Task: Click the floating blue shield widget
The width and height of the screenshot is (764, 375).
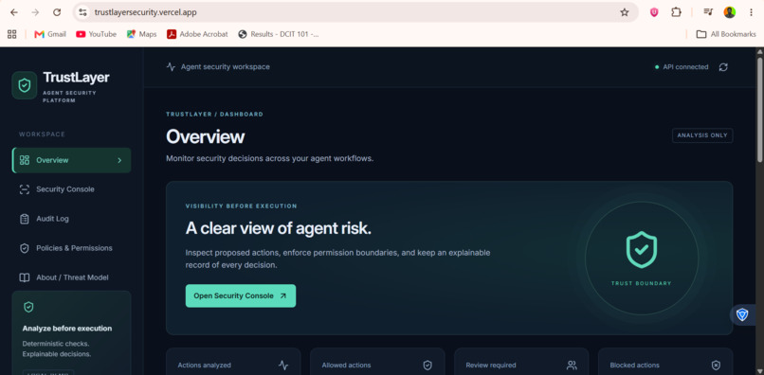Action: [742, 314]
